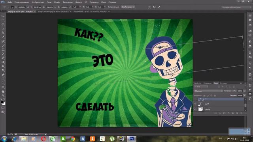This screenshot has width=253, height=142.
Task: Select the Blur tool
Action: 3,66
